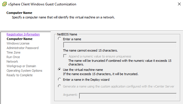Jump to Ready to Complete step

tap(19, 75)
